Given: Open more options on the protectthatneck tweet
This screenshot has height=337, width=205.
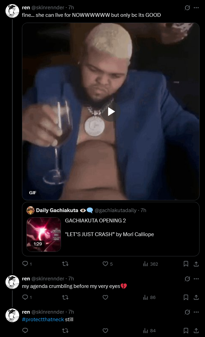Looking at the screenshot, I should (196, 312).
